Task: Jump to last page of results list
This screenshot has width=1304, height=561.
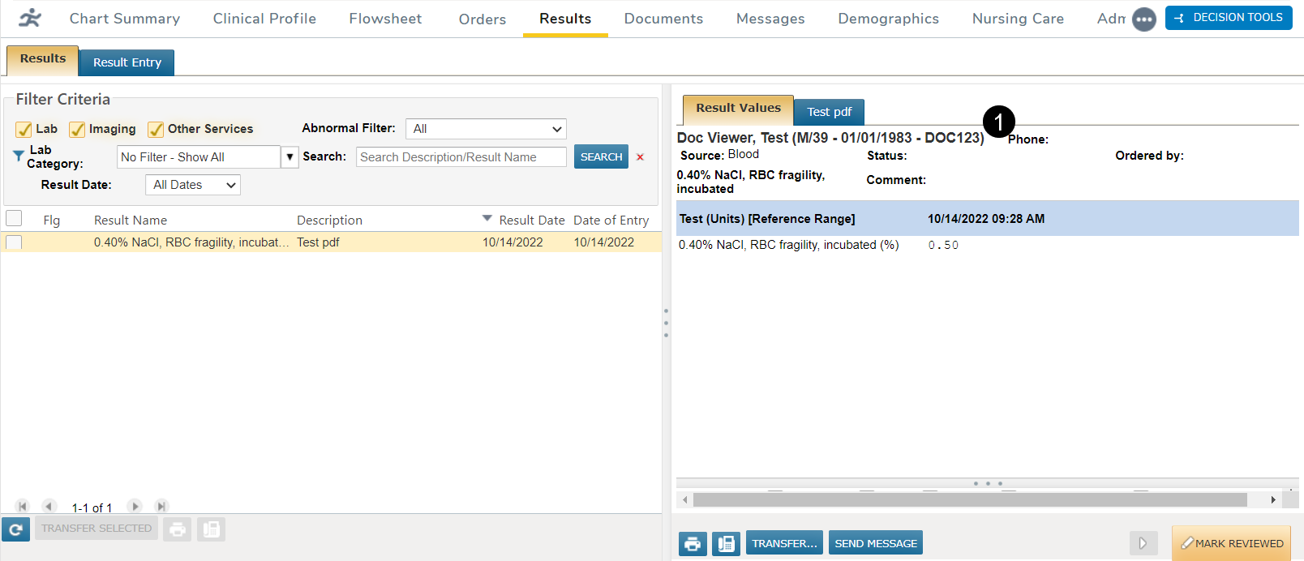Action: pos(161,507)
